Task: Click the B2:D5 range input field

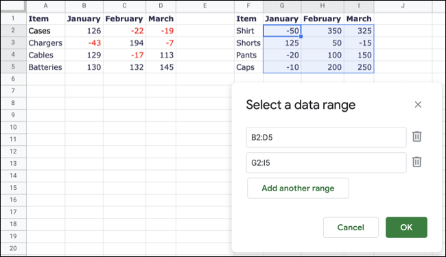Action: pyautogui.click(x=326, y=138)
